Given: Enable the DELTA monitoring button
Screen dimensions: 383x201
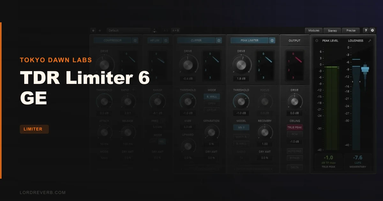Looking at the screenshot, I should [x=295, y=167].
